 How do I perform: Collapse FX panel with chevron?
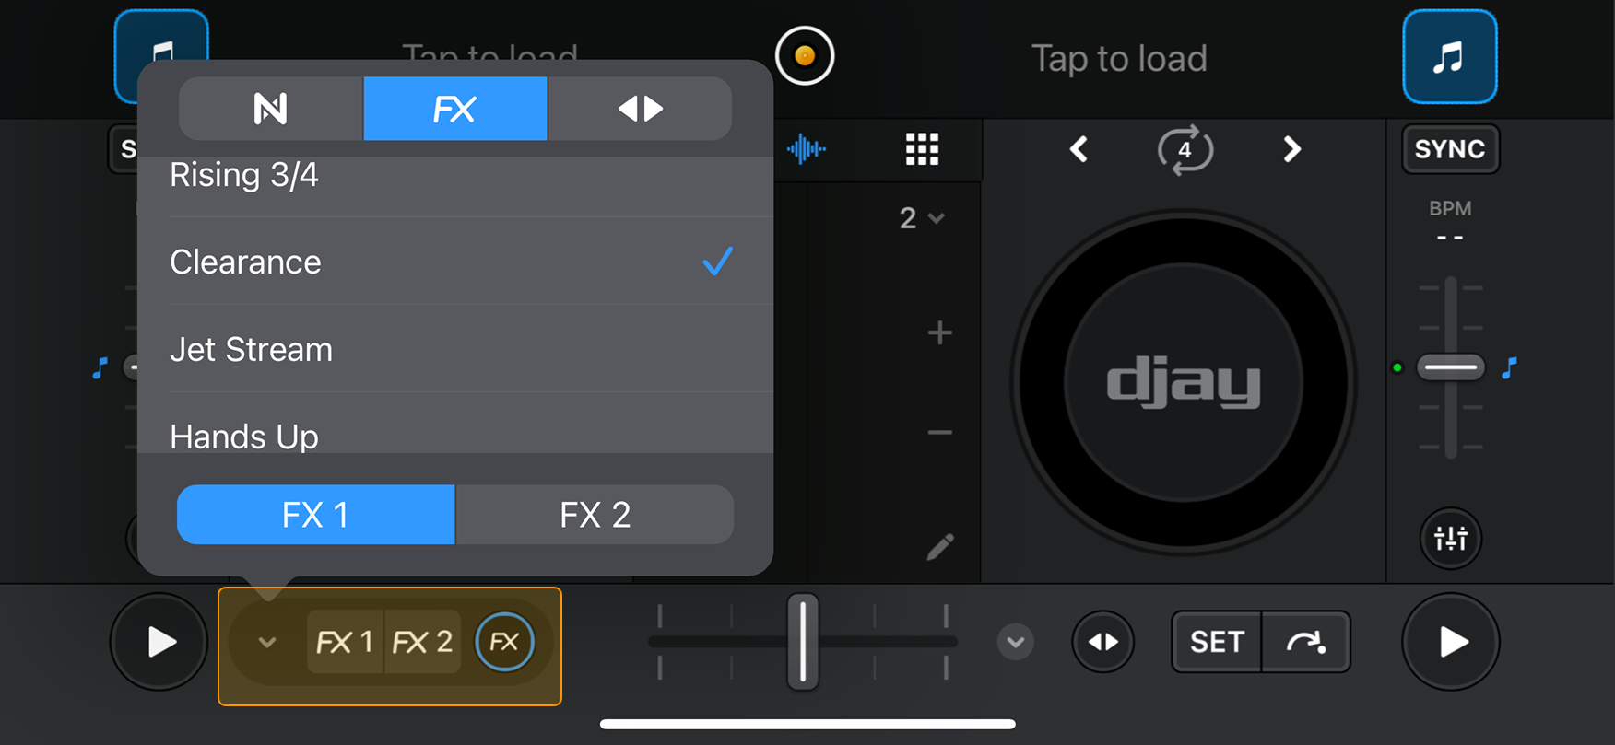click(267, 642)
